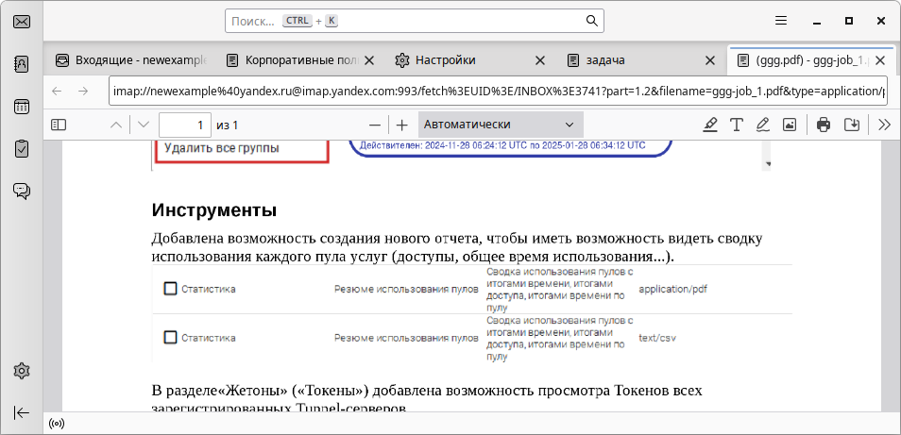Open sidebar Settings gear icon

click(x=22, y=371)
